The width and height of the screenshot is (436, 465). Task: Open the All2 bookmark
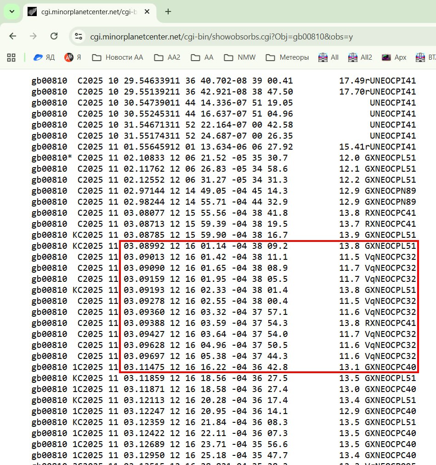360,57
